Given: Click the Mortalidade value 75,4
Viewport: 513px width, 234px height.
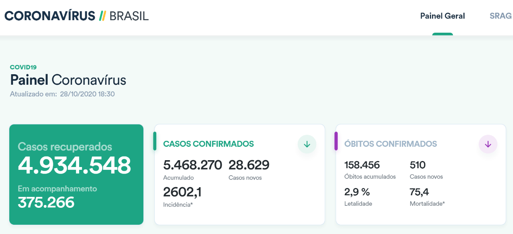Looking at the screenshot, I should coord(420,192).
